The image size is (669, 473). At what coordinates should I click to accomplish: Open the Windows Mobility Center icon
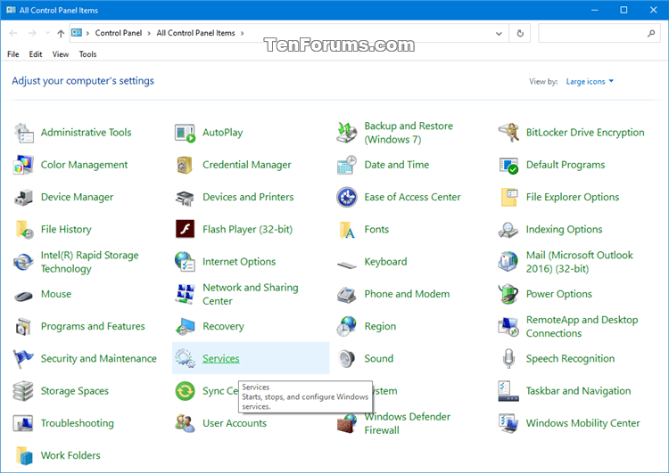click(x=508, y=424)
